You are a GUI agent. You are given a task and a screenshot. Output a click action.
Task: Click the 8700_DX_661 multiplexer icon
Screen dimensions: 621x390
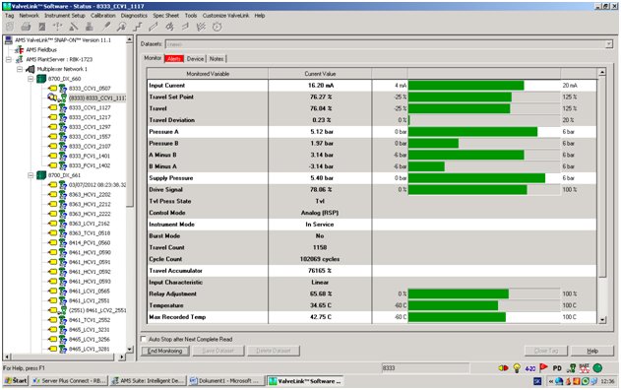tap(41, 175)
